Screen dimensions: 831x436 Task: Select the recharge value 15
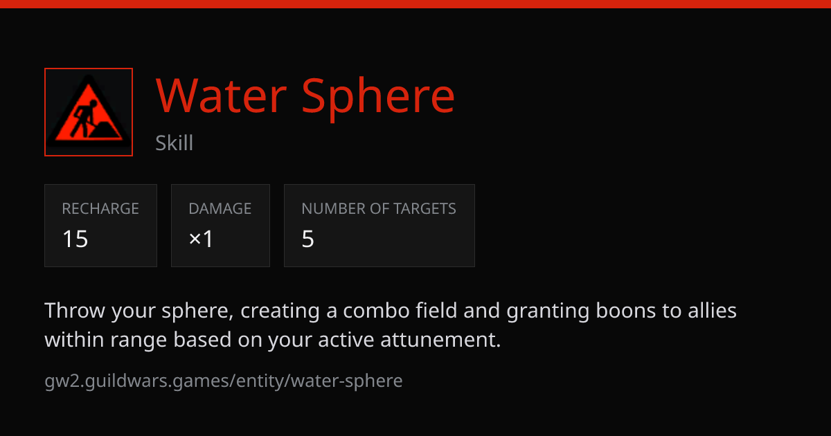coord(75,239)
